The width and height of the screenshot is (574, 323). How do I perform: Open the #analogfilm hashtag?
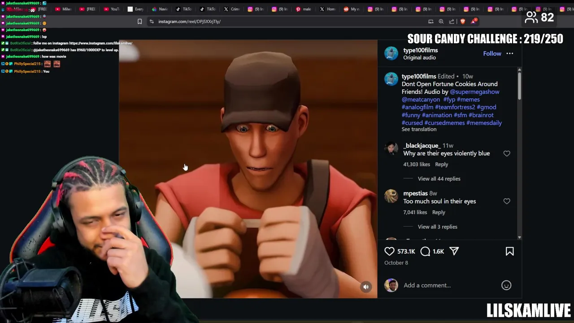coord(417,107)
